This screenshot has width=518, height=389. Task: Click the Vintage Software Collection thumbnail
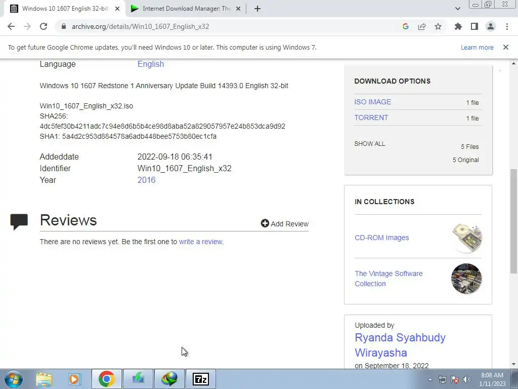[x=466, y=279]
